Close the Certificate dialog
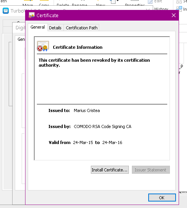 174,15
